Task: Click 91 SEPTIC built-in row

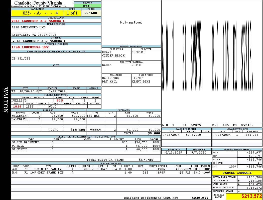Action: (86, 149)
